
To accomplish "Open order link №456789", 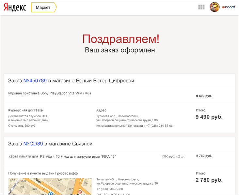I will [x=35, y=80].
